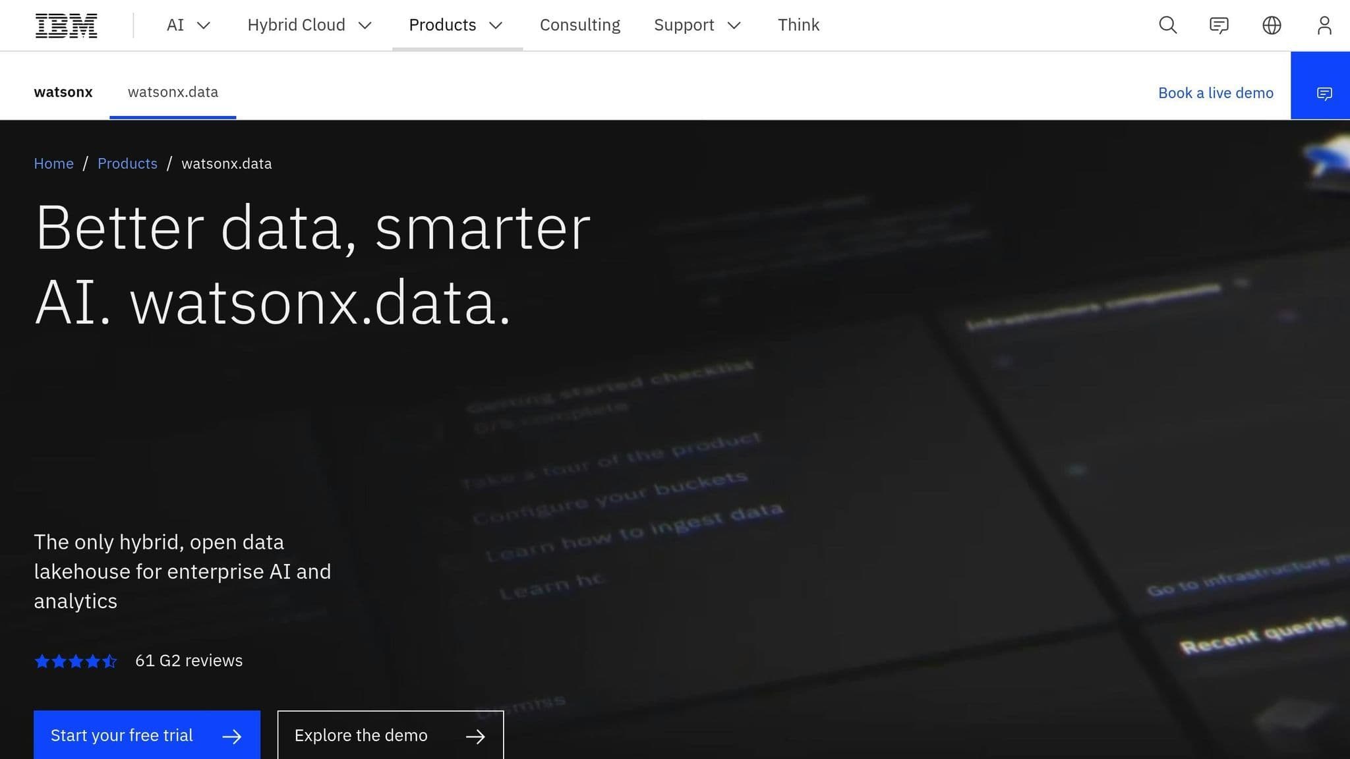Open the 61 G2 reviews link

click(x=189, y=661)
